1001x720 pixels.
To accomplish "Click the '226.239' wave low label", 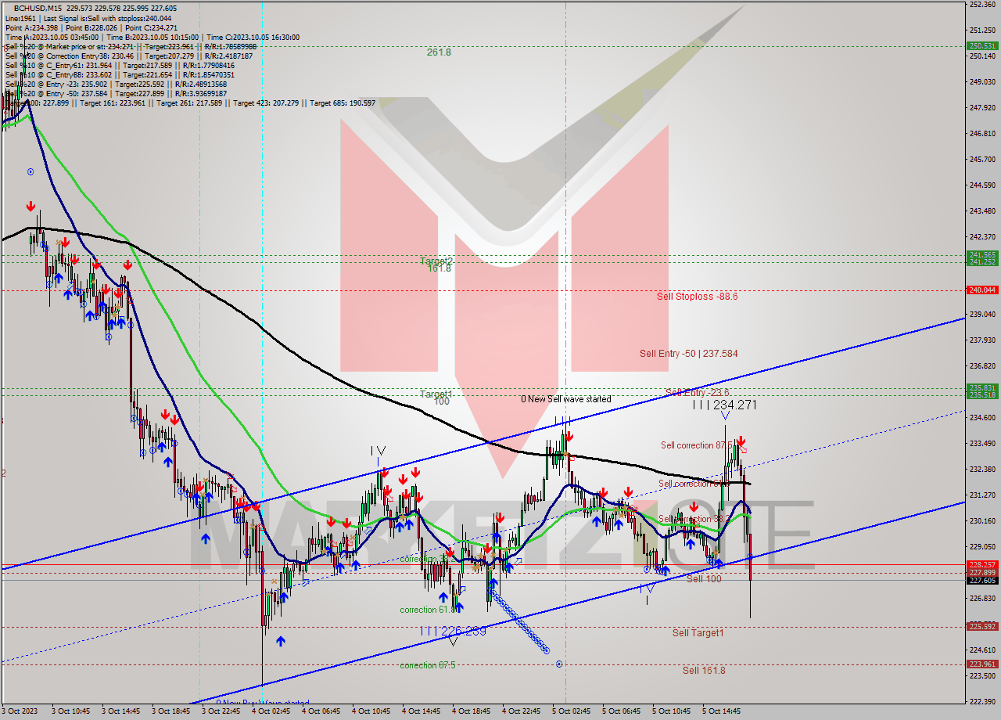I will click(x=463, y=630).
